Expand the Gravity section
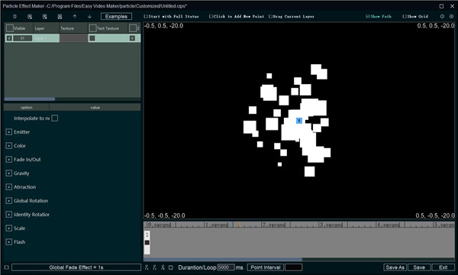Image resolution: width=458 pixels, height=275 pixels. tap(8, 173)
